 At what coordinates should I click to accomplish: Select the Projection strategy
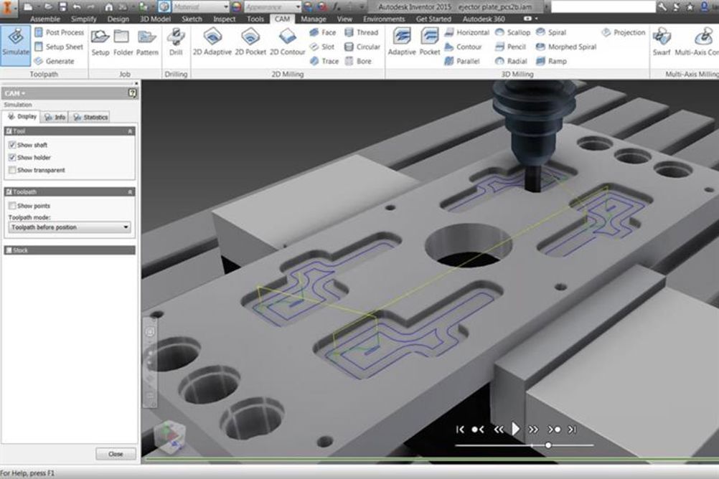coord(624,32)
